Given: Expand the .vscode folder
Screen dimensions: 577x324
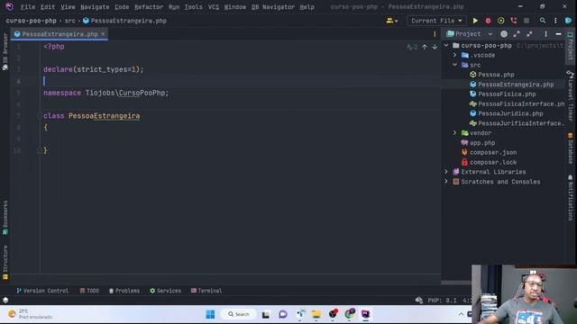Looking at the screenshot, I should point(455,55).
